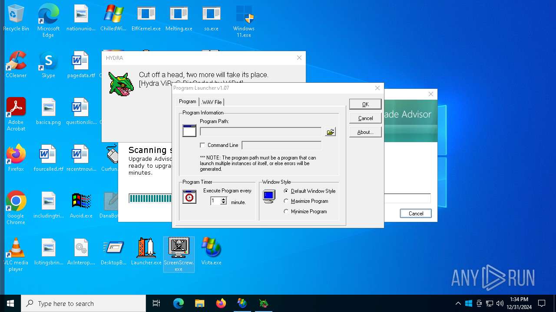Select the Avoid.exe desktop icon
Image resolution: width=556 pixels, height=312 pixels.
tap(81, 205)
